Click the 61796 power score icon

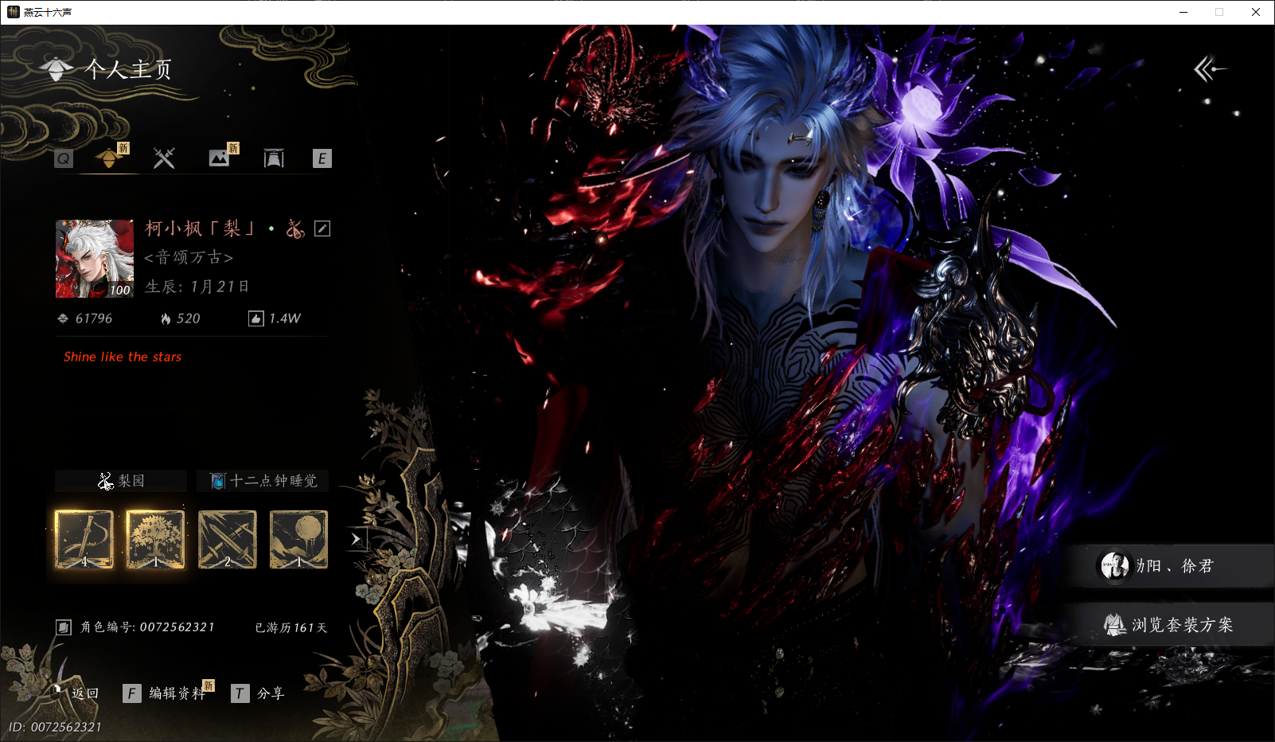click(63, 318)
